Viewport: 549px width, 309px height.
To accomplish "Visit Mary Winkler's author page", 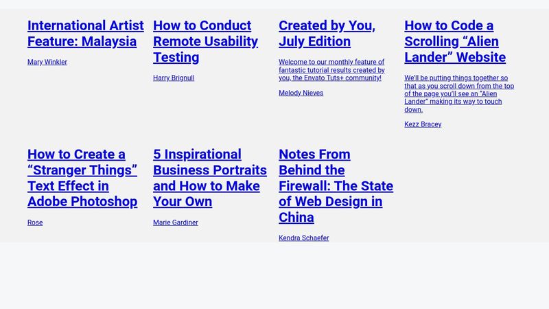I will pos(47,62).
